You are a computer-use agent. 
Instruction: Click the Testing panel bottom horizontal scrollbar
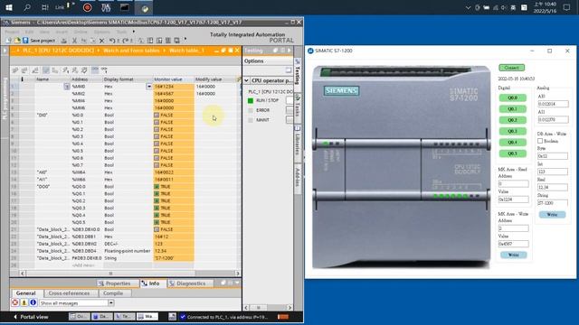pyautogui.click(x=268, y=307)
